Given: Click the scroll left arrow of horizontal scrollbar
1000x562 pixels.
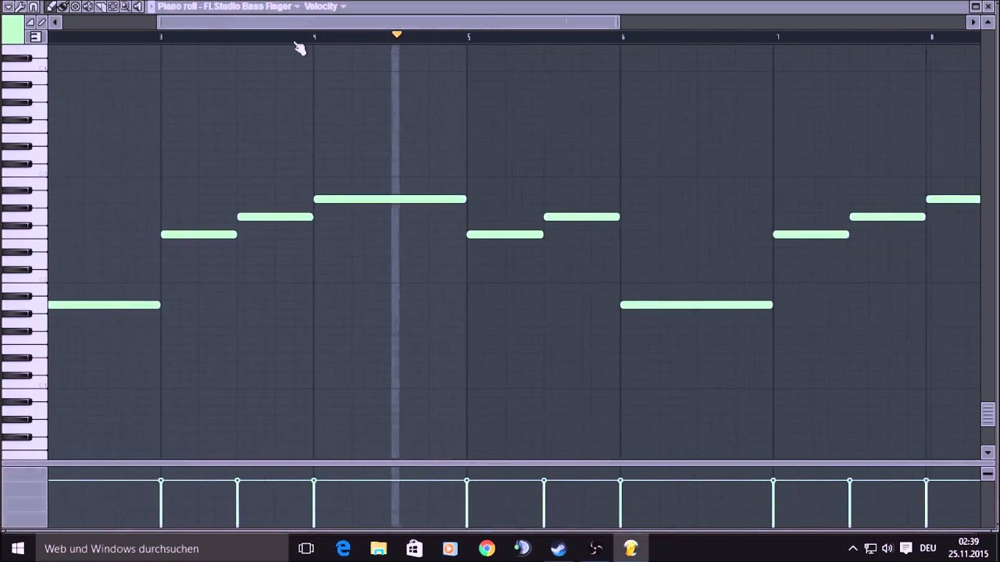Looking at the screenshot, I should (x=55, y=22).
